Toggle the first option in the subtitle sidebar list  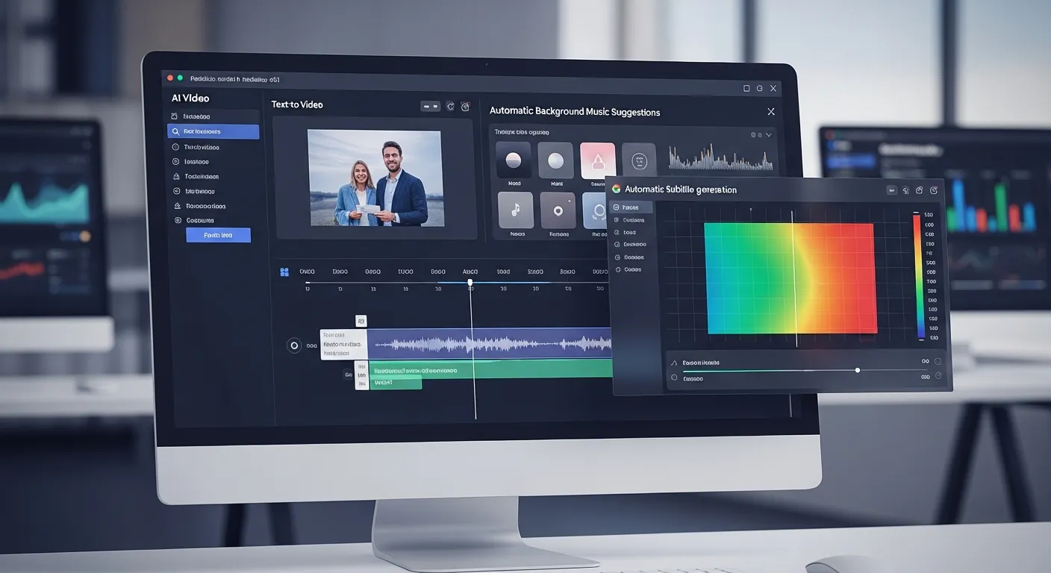(x=631, y=207)
